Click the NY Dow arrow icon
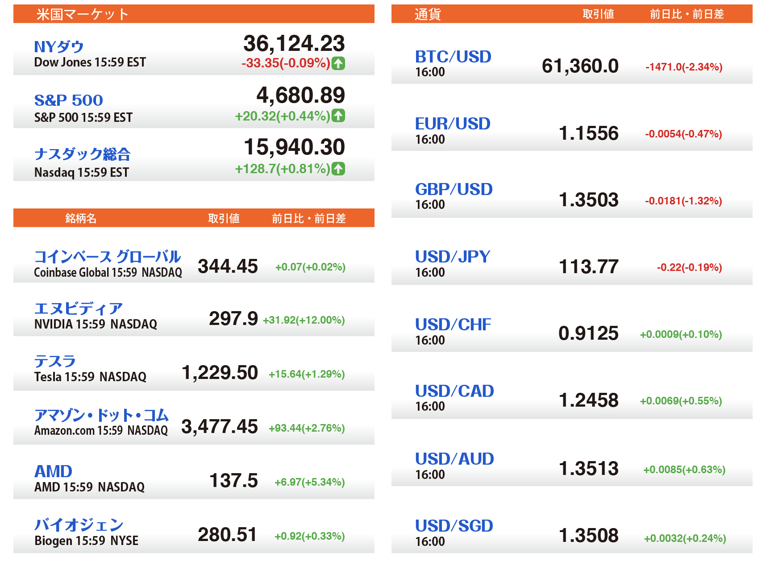766x566 pixels. click(x=338, y=63)
